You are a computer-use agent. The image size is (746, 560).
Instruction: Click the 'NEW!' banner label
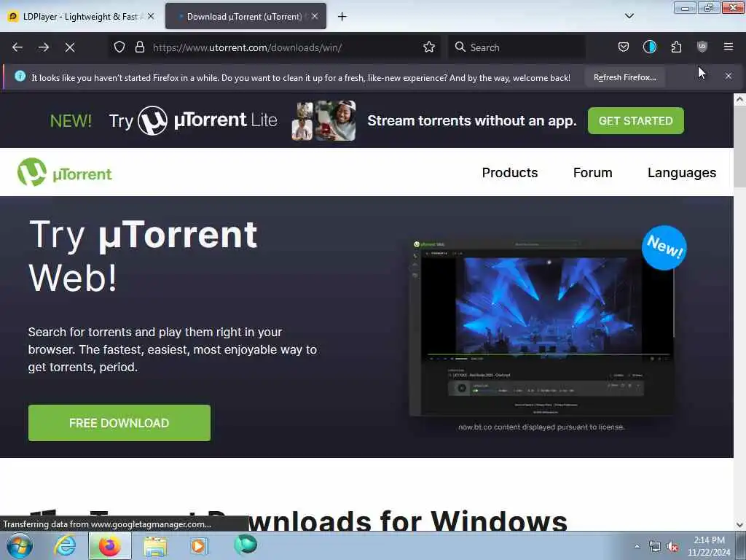[71, 121]
